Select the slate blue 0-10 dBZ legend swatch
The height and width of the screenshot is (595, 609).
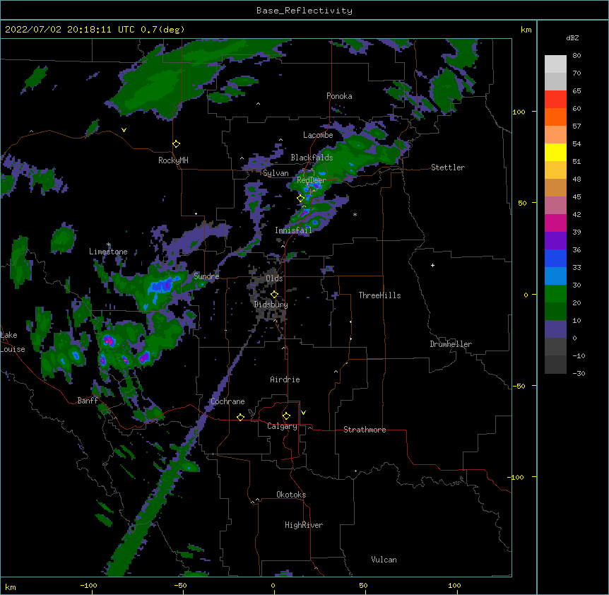[555, 329]
